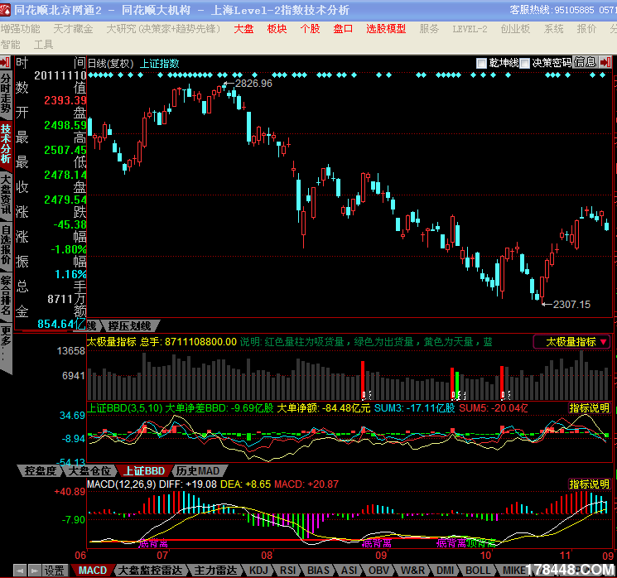Open the 板块 menu
The width and height of the screenshot is (617, 578).
pos(277,29)
